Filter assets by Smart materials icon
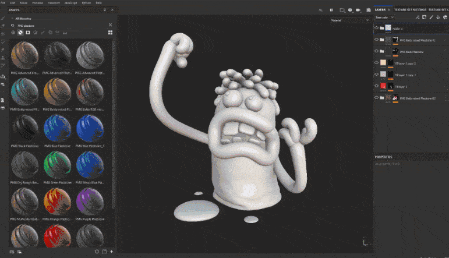This screenshot has width=449, height=258. coord(20,33)
